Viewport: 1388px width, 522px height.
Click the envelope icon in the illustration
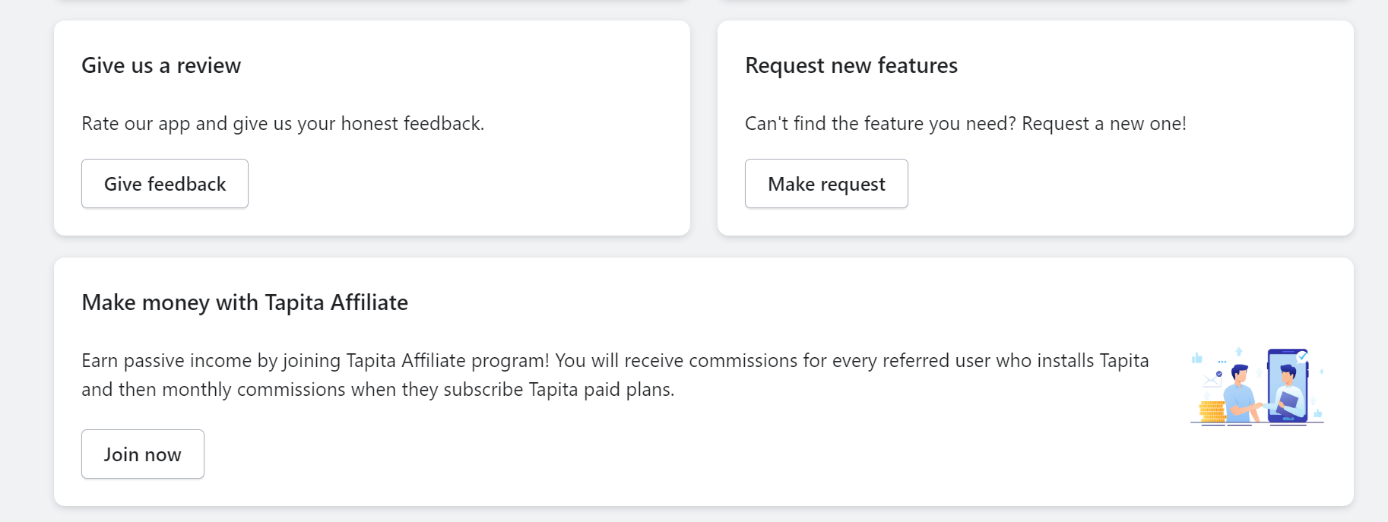pos(1212,381)
